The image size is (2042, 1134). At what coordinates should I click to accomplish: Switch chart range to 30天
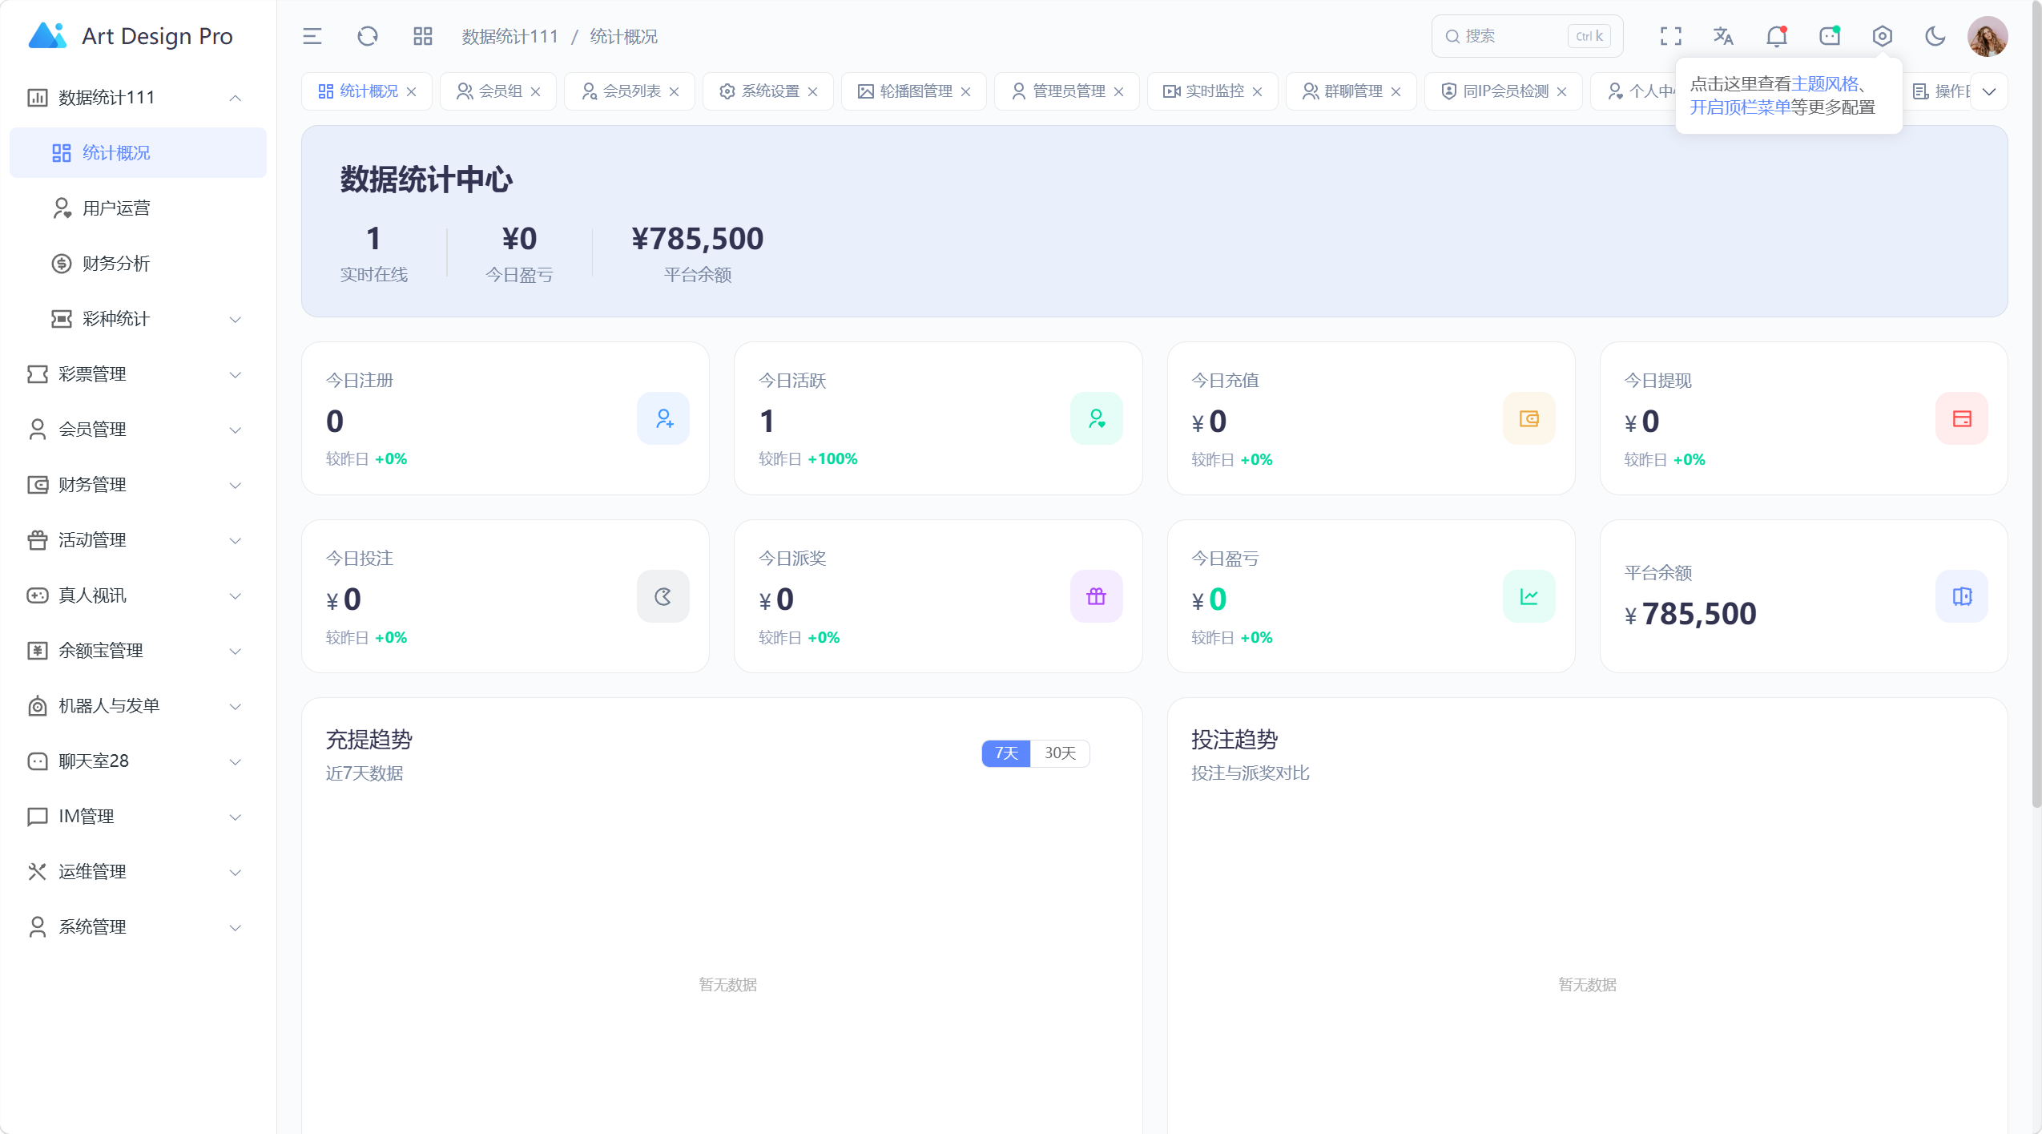click(x=1060, y=753)
